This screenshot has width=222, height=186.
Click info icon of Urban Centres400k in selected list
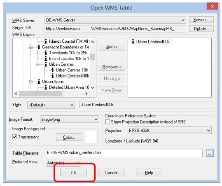[x=133, y=41]
